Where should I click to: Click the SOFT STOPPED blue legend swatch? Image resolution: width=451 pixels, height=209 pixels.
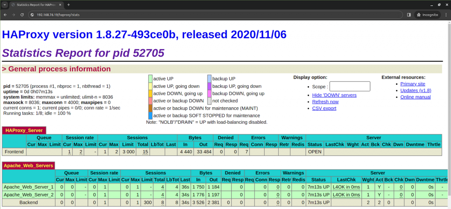[x=150, y=116]
